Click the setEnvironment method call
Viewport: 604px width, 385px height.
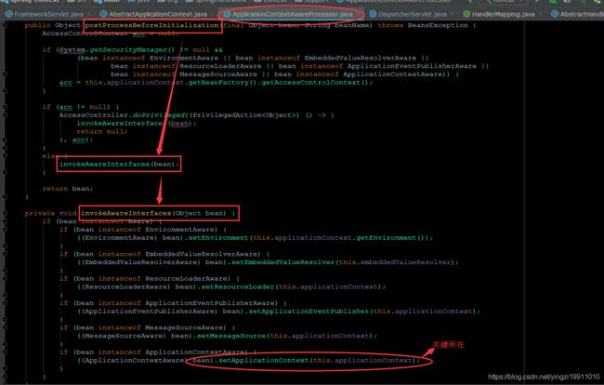218,238
